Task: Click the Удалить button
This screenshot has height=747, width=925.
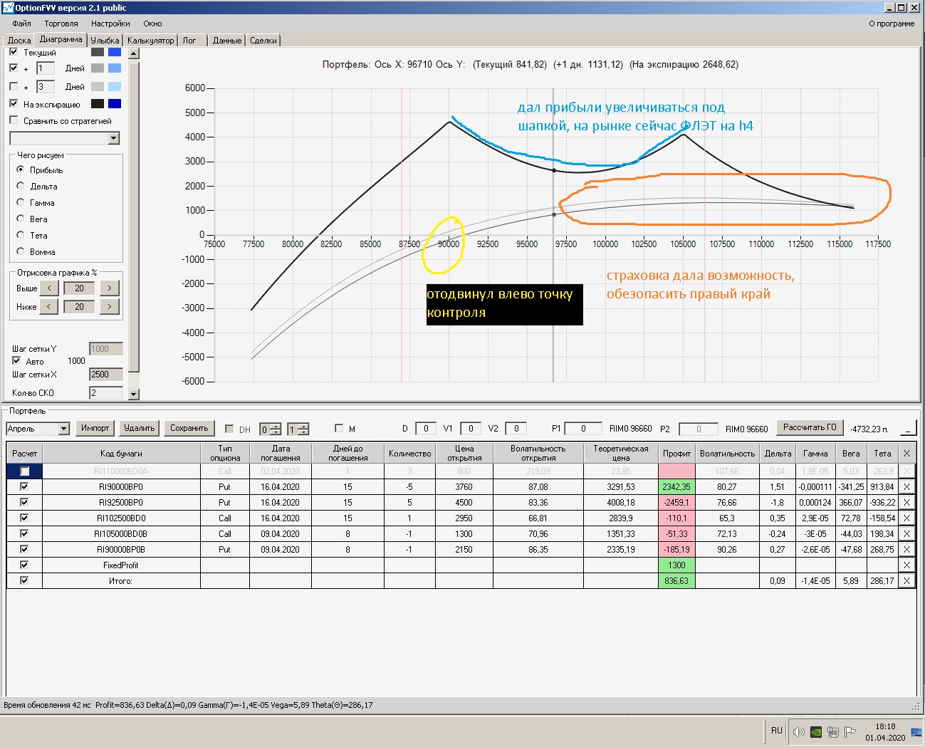Action: coord(139,428)
